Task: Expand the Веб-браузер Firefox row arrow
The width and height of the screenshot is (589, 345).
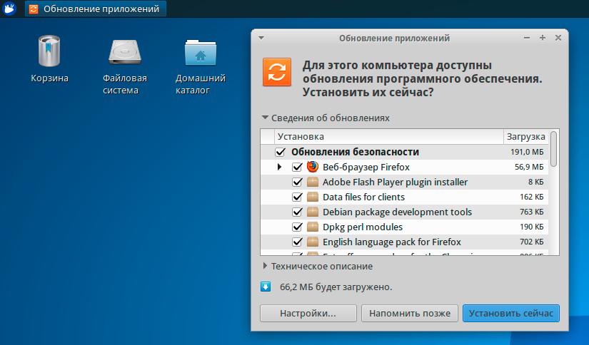Action: point(279,167)
